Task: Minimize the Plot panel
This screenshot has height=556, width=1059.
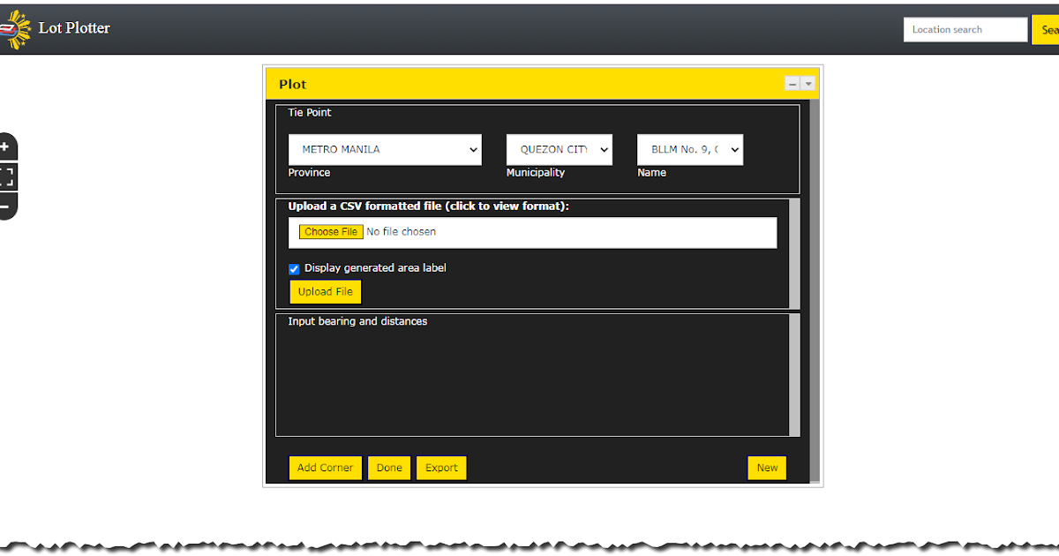Action: (792, 84)
